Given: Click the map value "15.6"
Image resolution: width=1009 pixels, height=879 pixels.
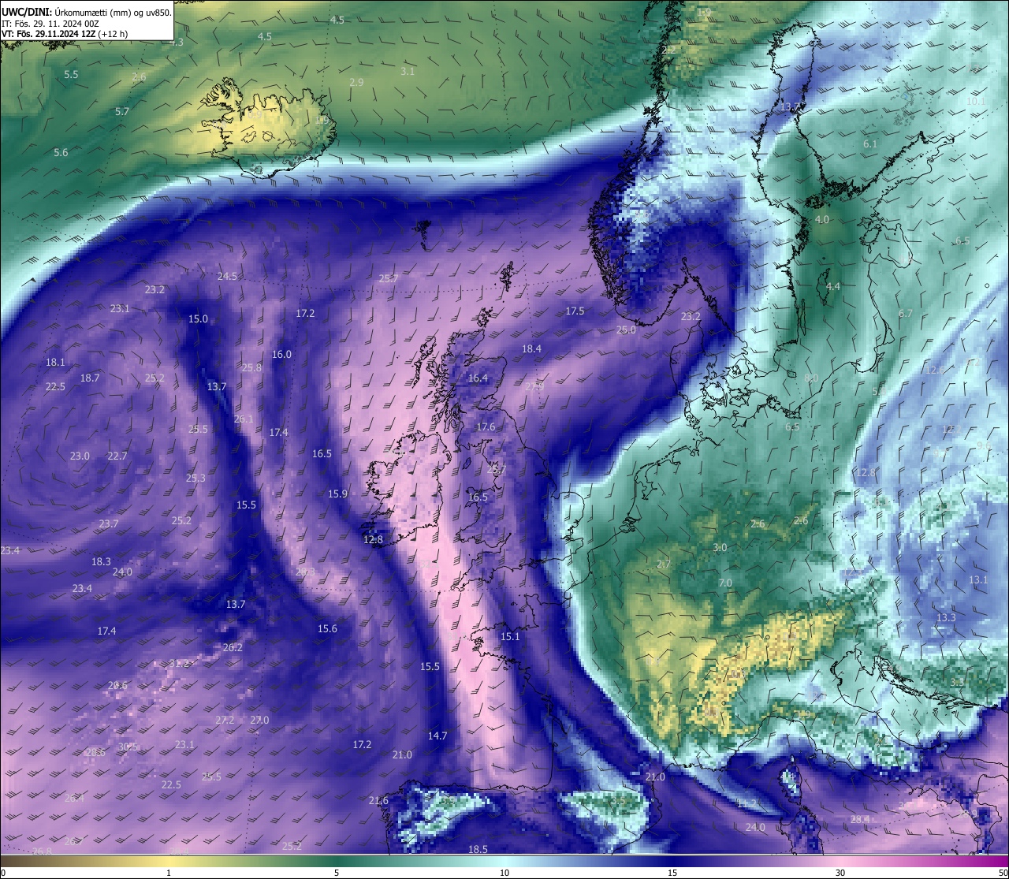Looking at the screenshot, I should click(x=327, y=629).
